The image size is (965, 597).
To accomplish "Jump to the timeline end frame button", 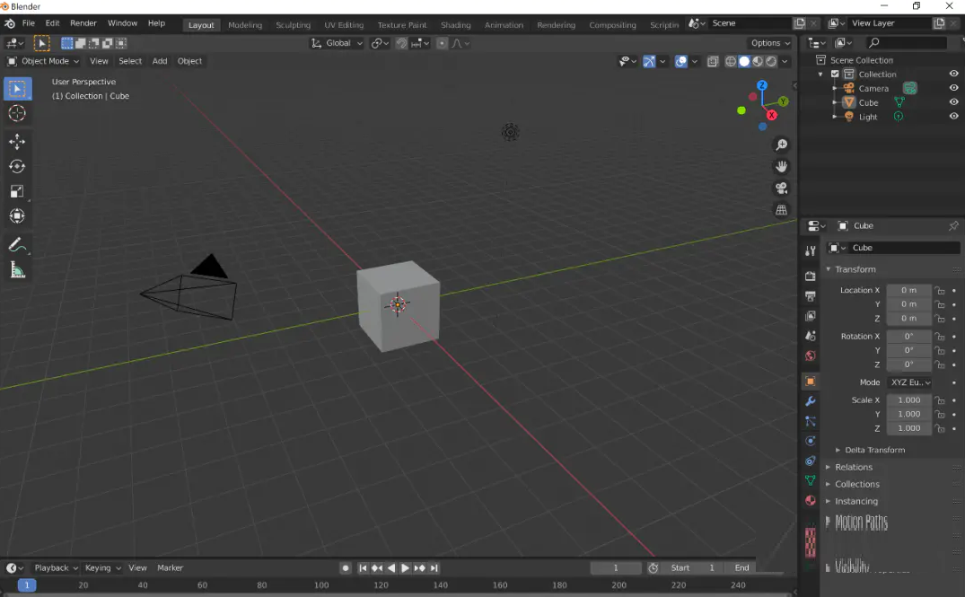I will (434, 568).
